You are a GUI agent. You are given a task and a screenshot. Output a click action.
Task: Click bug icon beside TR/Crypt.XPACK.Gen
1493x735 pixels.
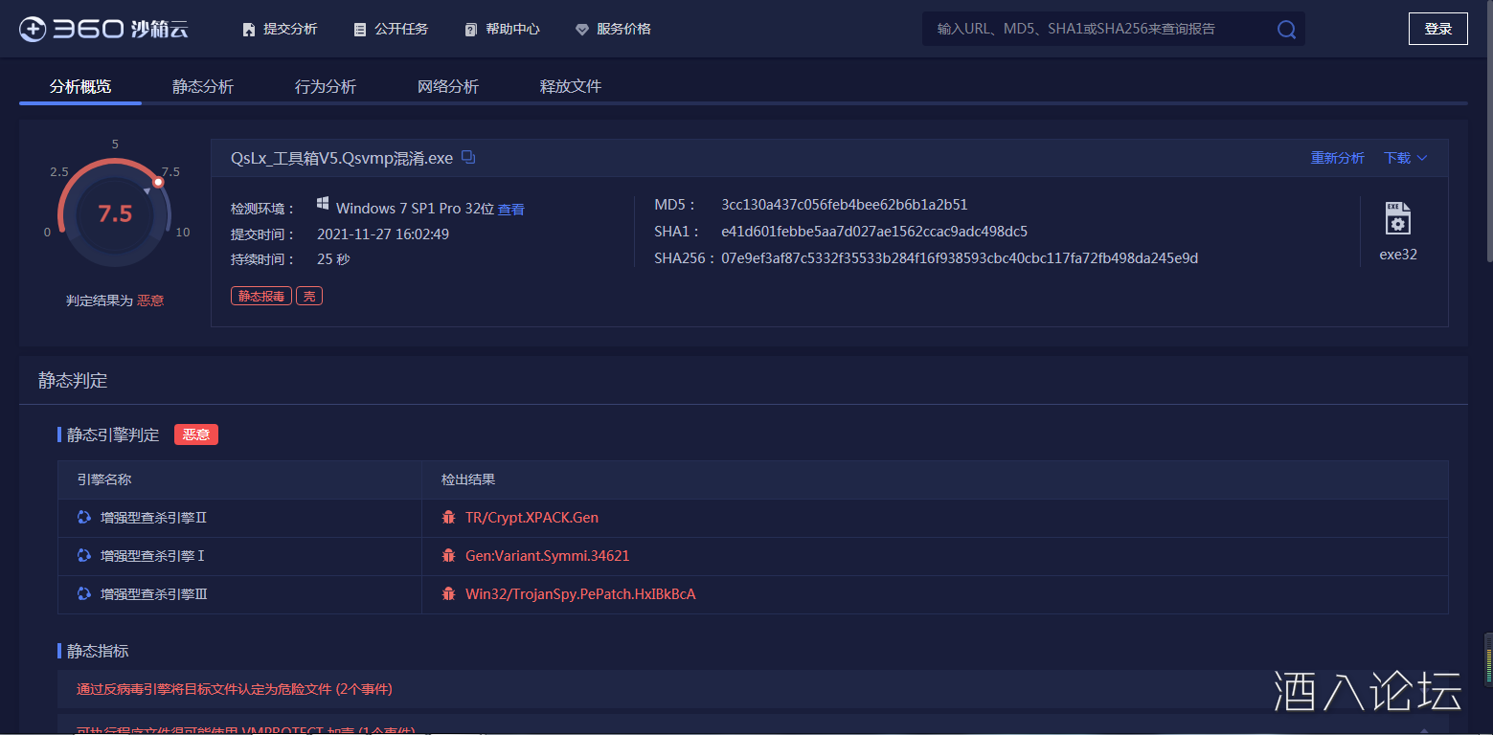[x=448, y=518]
